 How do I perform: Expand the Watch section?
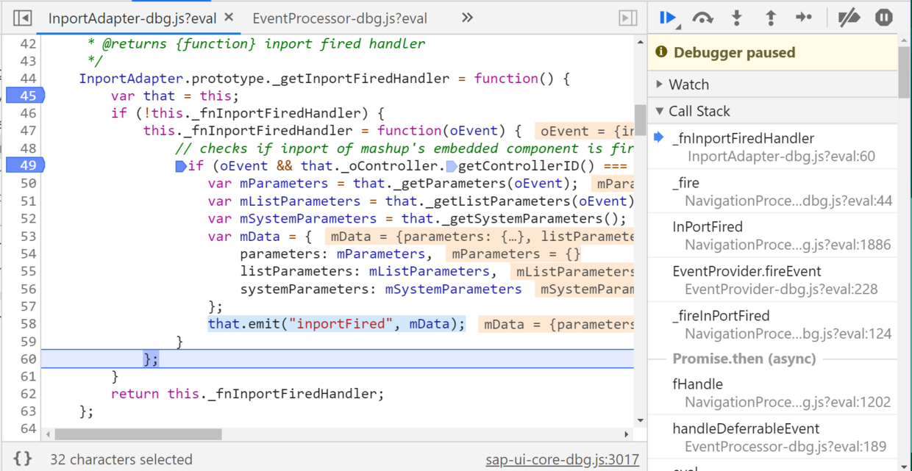tap(773, 85)
